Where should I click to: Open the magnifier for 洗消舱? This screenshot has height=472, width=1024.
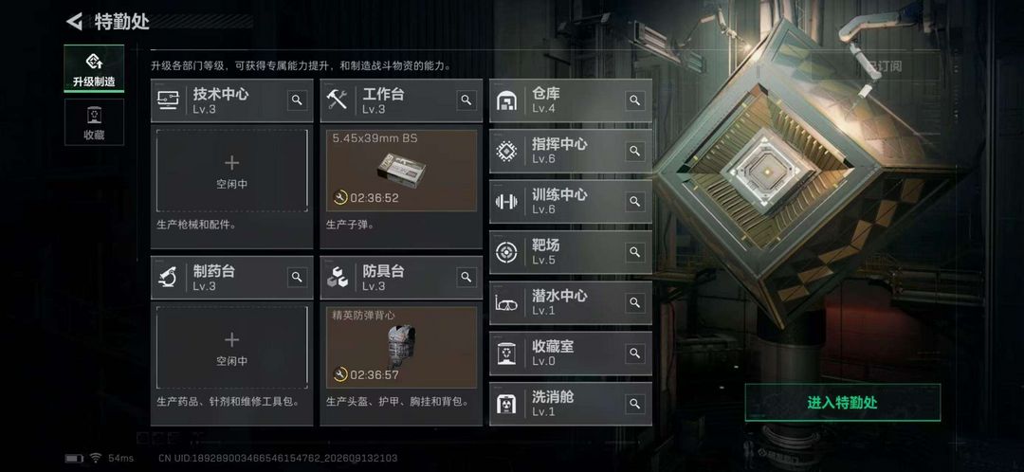[x=634, y=404]
